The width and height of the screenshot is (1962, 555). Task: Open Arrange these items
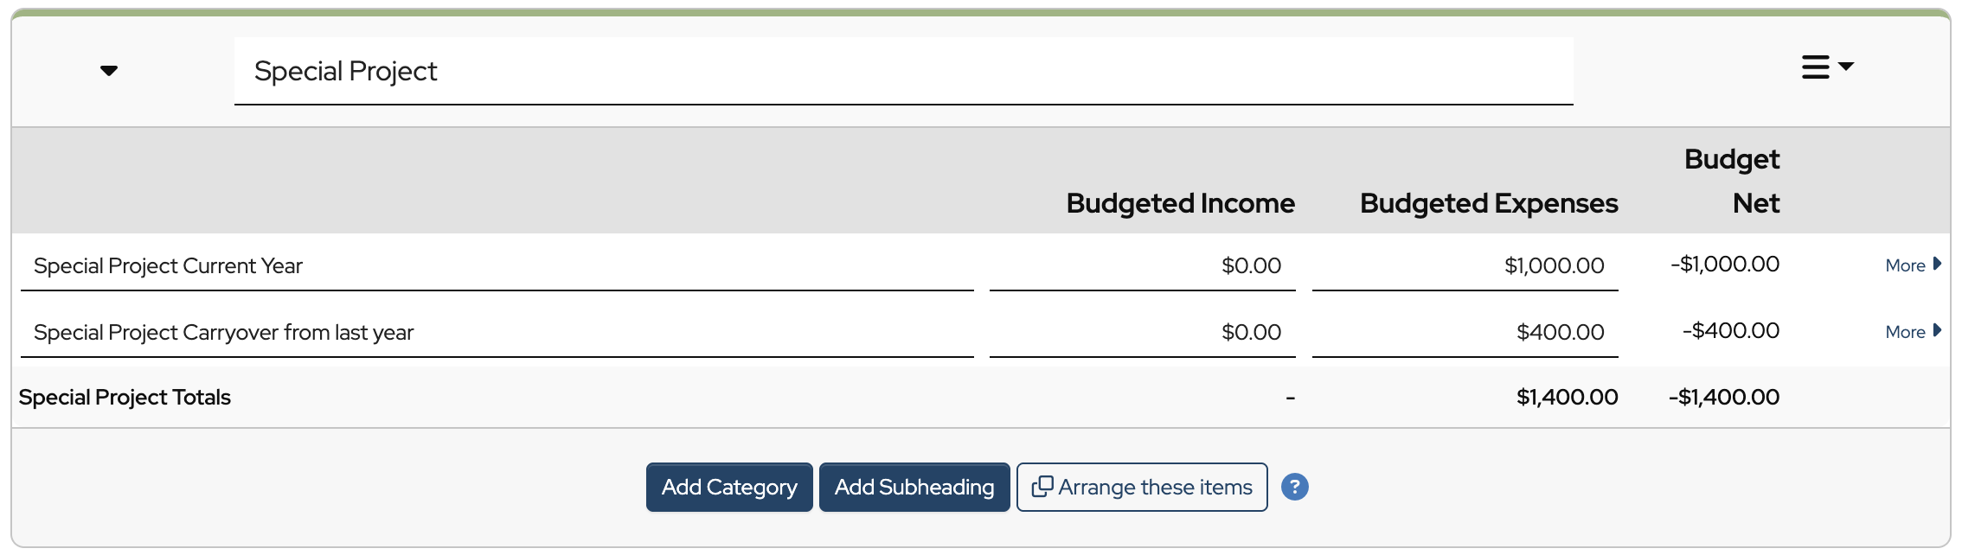pyautogui.click(x=1141, y=488)
